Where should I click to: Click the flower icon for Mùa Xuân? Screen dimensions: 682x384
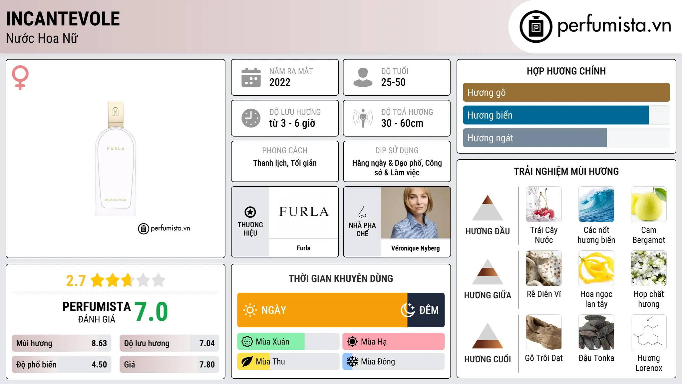[x=247, y=342]
